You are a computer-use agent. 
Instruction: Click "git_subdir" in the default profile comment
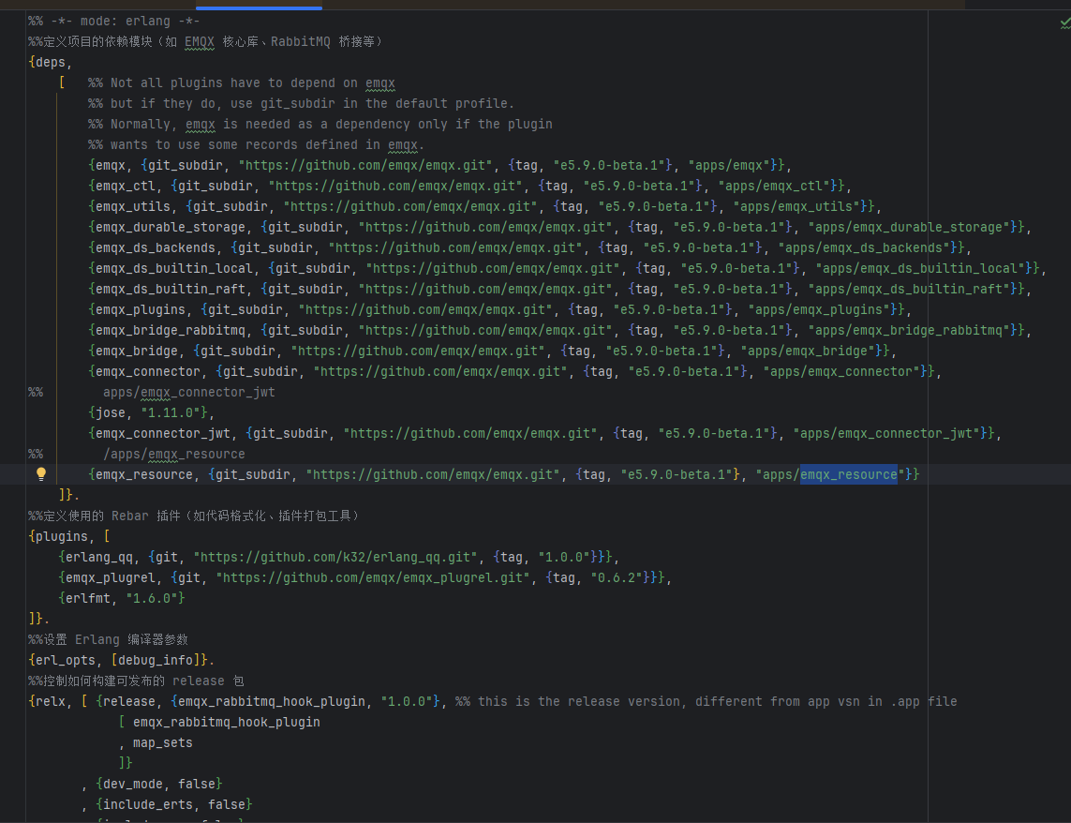point(298,103)
